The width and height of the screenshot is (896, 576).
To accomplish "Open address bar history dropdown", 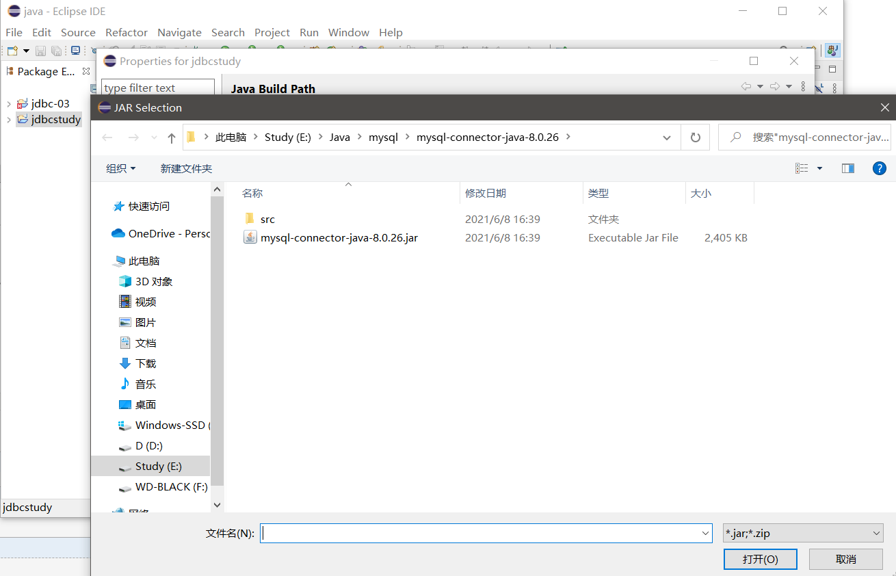I will point(667,138).
